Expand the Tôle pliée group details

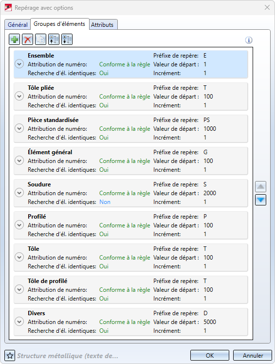[x=19, y=96]
